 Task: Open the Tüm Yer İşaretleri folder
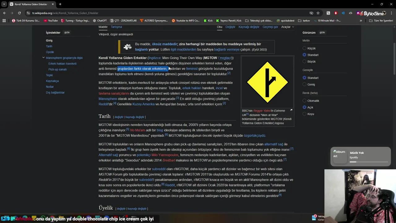point(381,20)
